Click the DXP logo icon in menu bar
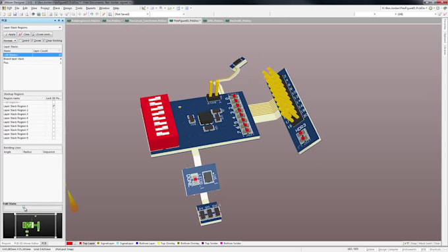The width and height of the screenshot is (448, 252). click(4, 9)
